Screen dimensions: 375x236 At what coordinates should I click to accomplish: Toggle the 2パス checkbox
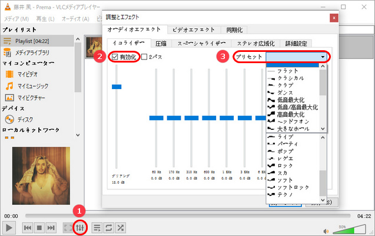coord(152,57)
